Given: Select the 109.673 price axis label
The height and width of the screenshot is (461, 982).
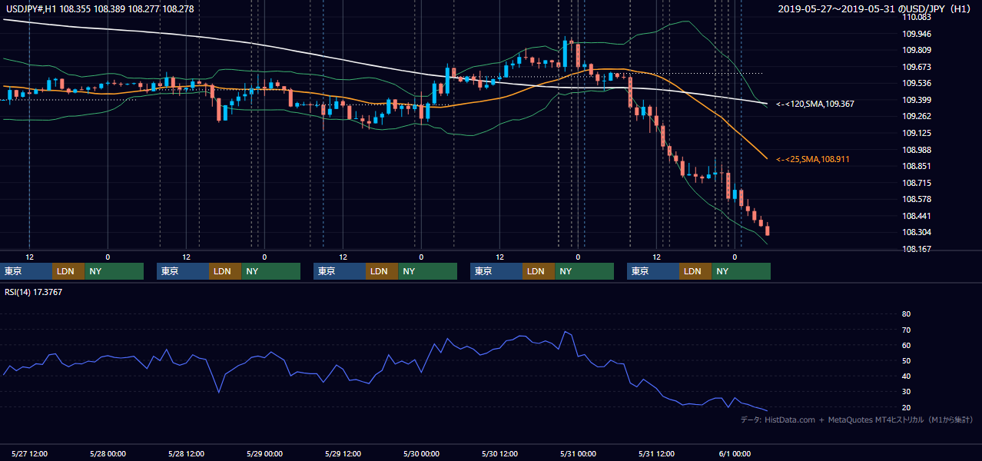Looking at the screenshot, I should pos(917,67).
